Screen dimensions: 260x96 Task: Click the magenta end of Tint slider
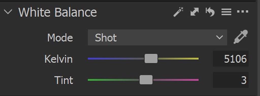(x=195, y=80)
